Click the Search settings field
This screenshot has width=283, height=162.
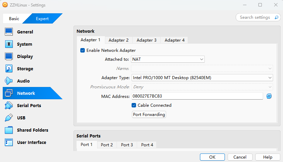[255, 17]
